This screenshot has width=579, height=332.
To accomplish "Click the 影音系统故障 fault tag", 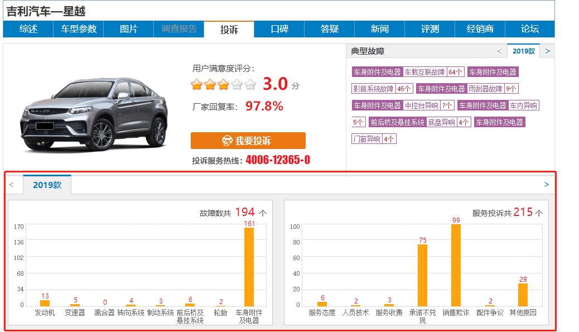I will click(373, 89).
